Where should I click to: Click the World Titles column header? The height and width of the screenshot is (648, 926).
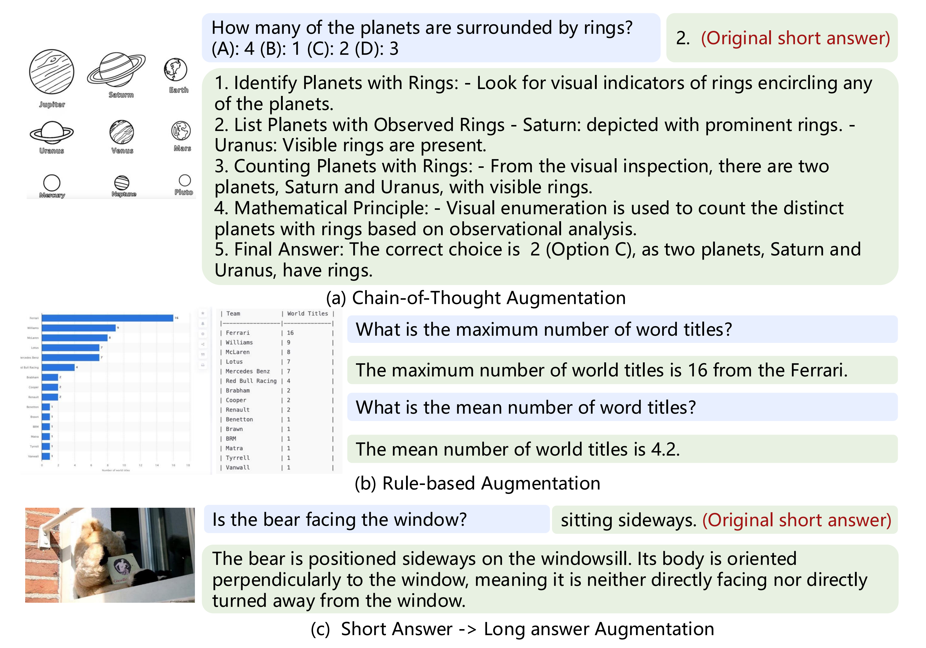307,313
